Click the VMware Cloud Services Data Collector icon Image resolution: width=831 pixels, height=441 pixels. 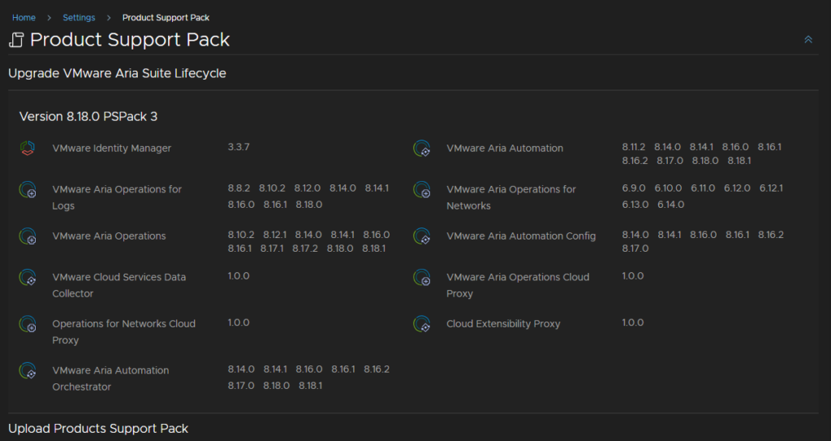[28, 278]
